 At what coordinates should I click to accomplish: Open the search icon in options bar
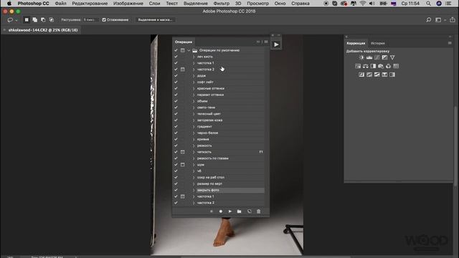click(x=429, y=20)
